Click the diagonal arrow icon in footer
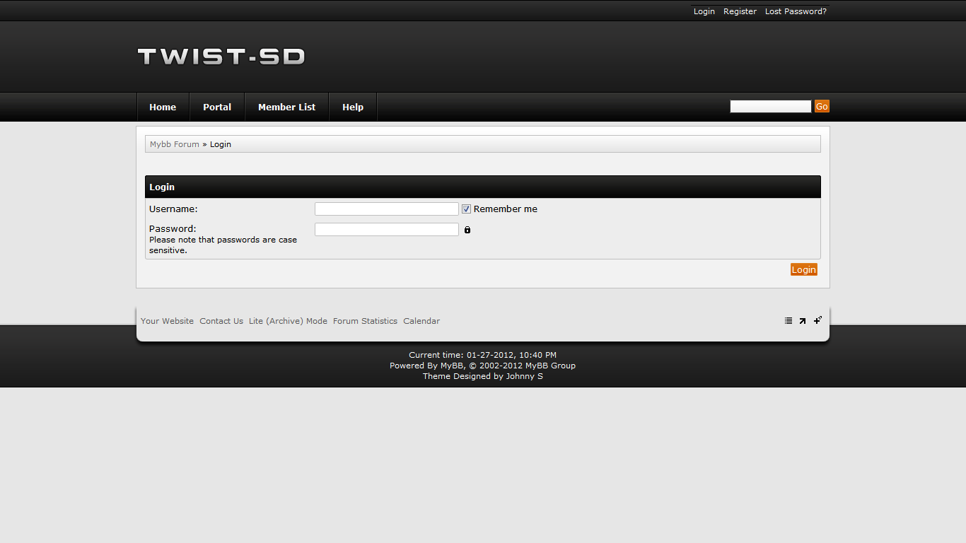This screenshot has height=543, width=966. (803, 321)
